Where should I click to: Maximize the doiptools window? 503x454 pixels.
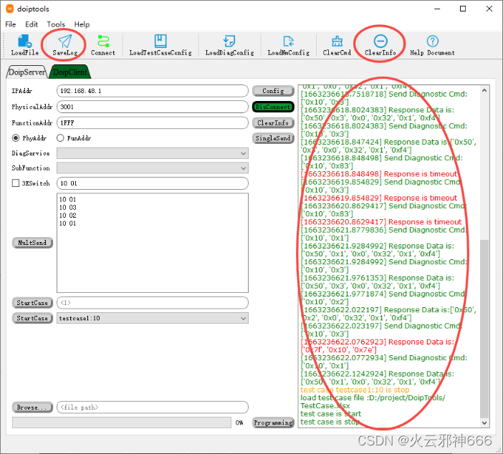coord(463,9)
